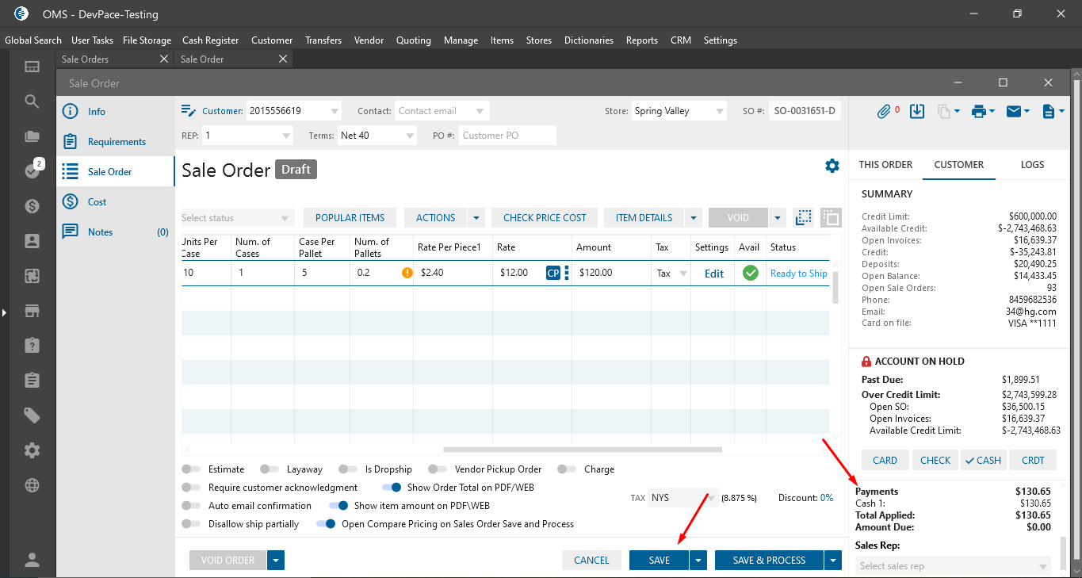The image size is (1082, 578).
Task: Open the blue gear grid settings icon
Action: point(832,166)
